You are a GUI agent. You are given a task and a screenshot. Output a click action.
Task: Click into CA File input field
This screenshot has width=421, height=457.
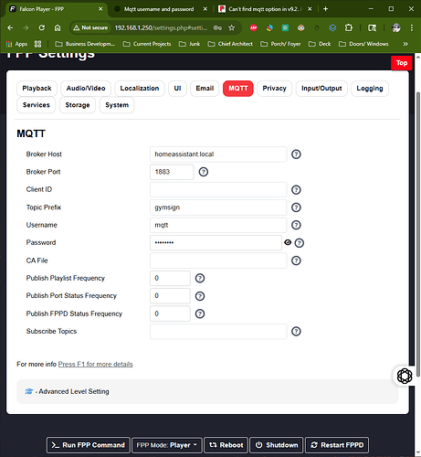pyautogui.click(x=218, y=260)
